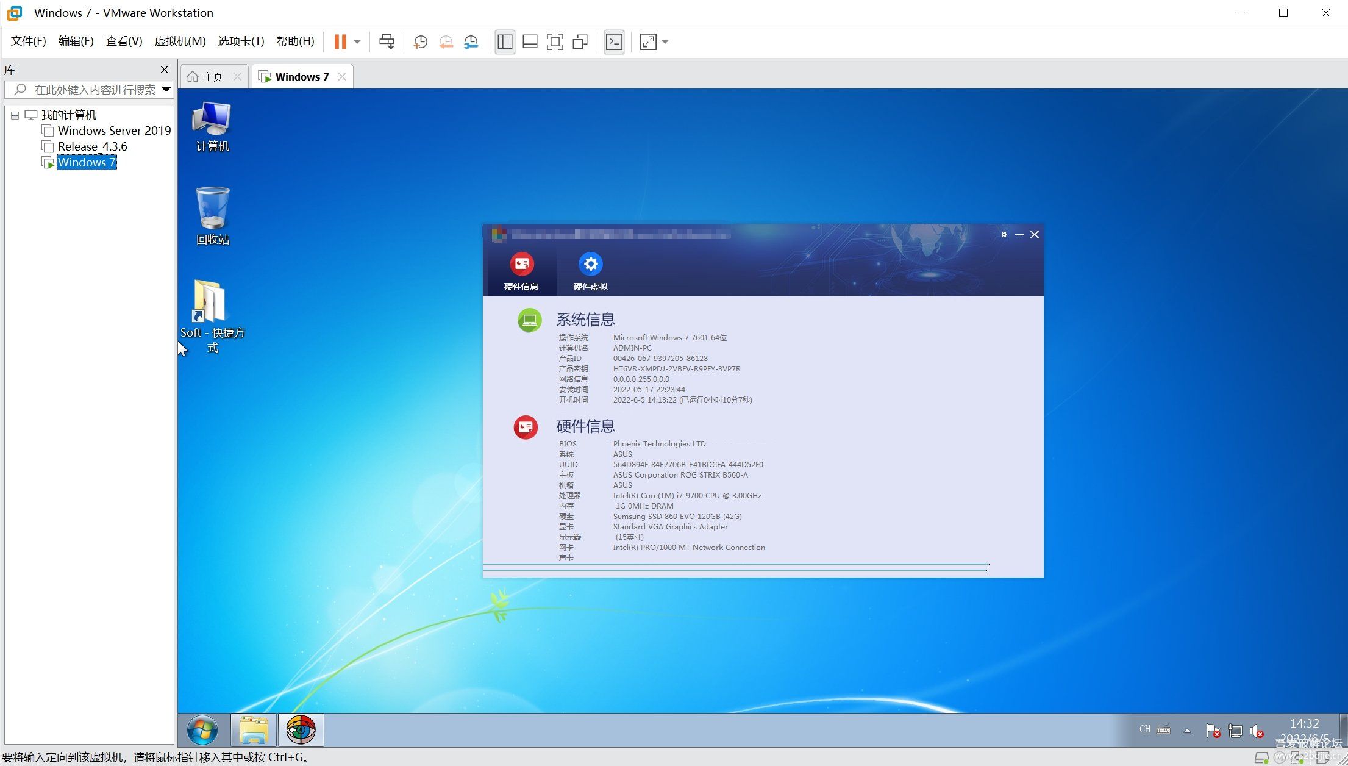1348x766 pixels.
Task: Open the 硬件虚拟 tab in hardware tool
Action: [590, 271]
